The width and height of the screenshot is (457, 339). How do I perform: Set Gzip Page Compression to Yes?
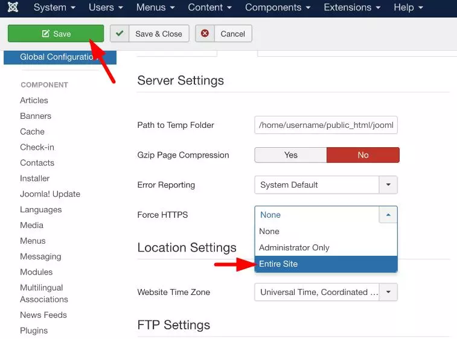[x=290, y=155]
